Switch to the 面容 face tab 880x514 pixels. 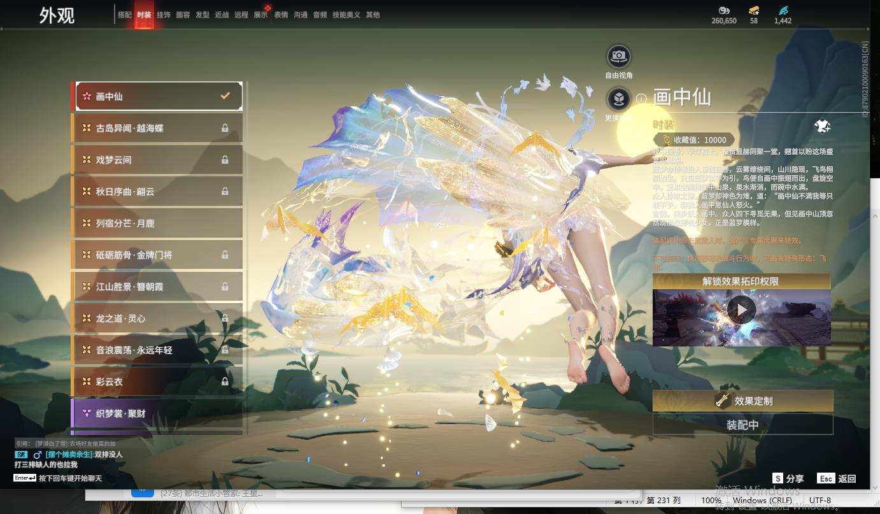tap(183, 15)
